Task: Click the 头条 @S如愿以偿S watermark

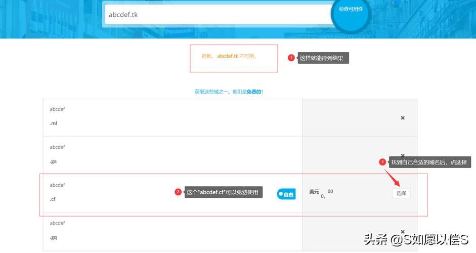Action: [x=416, y=238]
